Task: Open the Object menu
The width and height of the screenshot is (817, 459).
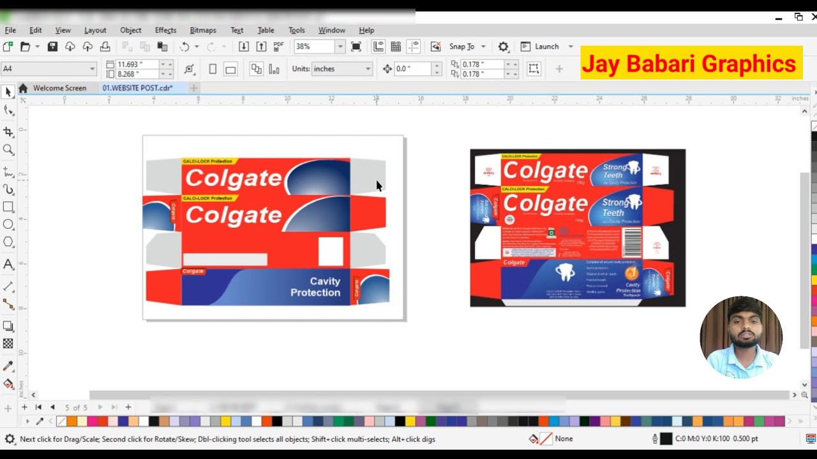Action: coord(131,30)
